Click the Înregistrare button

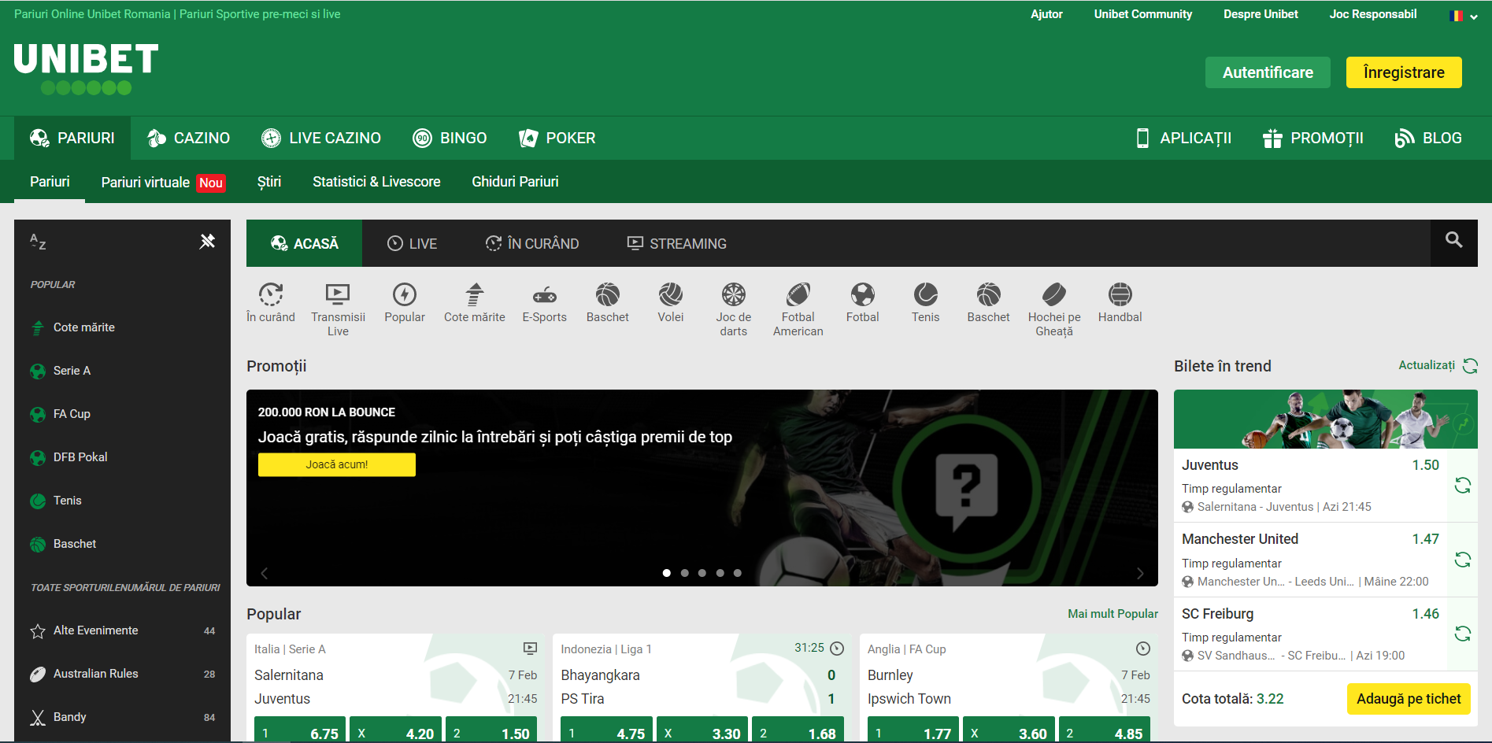pos(1404,72)
